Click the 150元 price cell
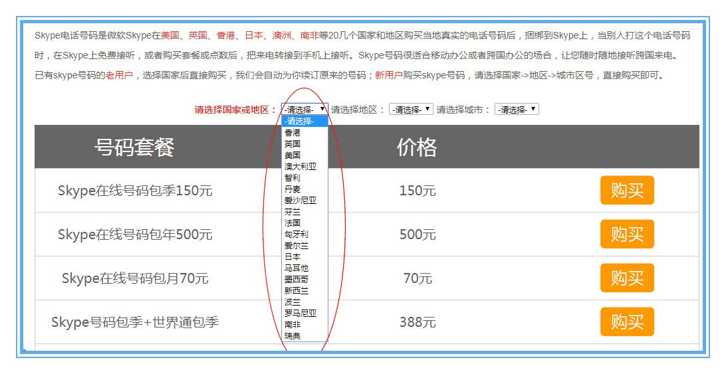Screen dimensions: 726x374 tap(418, 191)
